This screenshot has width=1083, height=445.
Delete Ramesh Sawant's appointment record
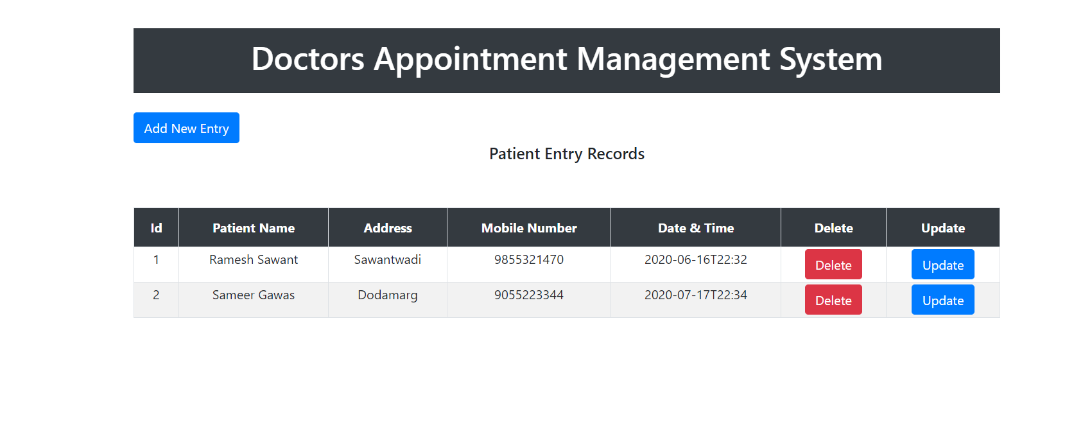tap(833, 264)
